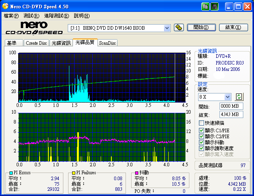The height and width of the screenshot is (196, 254).
Task: Toggle the 顯示 C1/PIE checkbox
Action: (x=201, y=130)
